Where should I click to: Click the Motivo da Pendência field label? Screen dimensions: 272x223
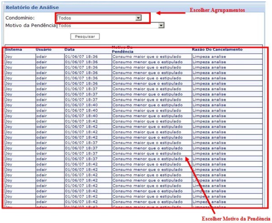(x=30, y=26)
